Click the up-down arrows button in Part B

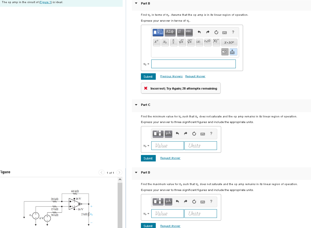click(180, 32)
